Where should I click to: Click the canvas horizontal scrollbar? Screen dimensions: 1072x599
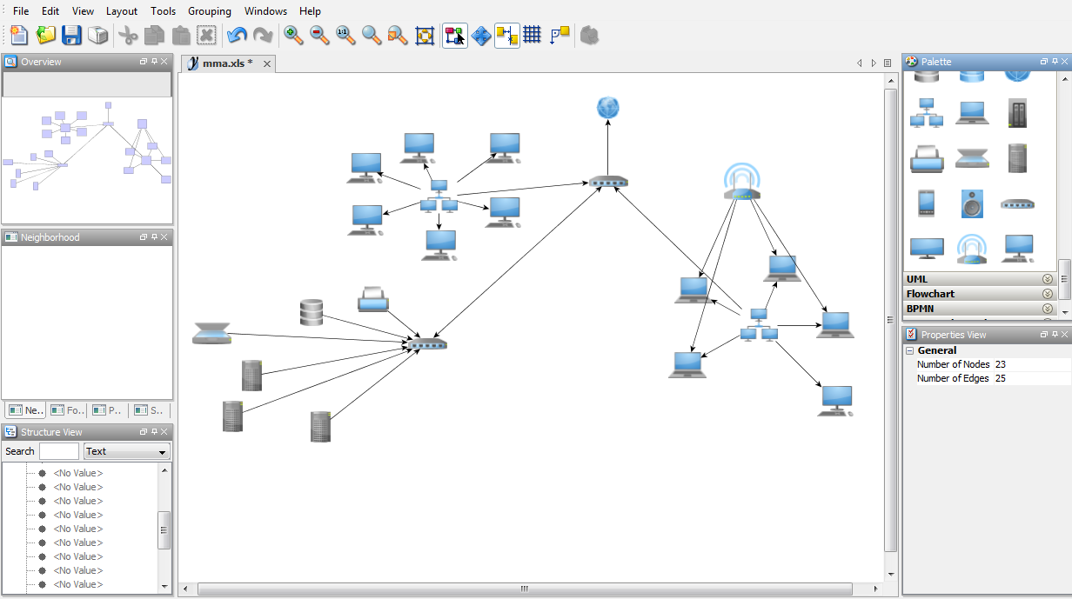[525, 589]
